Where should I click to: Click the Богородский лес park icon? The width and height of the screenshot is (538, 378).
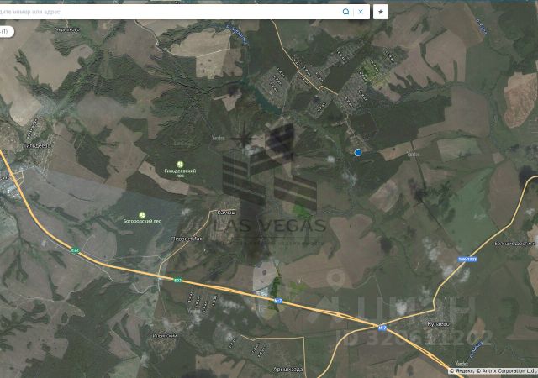[x=142, y=215]
